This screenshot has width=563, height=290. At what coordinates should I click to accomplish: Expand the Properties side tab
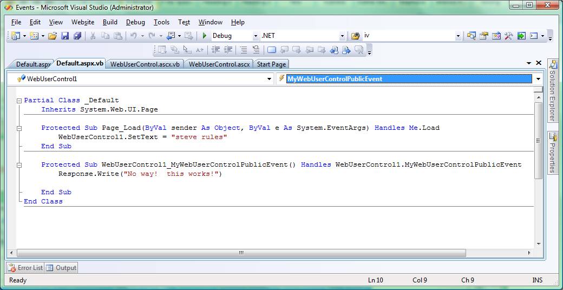pyautogui.click(x=553, y=153)
